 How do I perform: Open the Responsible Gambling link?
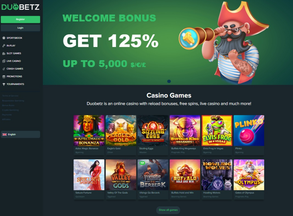13,101
